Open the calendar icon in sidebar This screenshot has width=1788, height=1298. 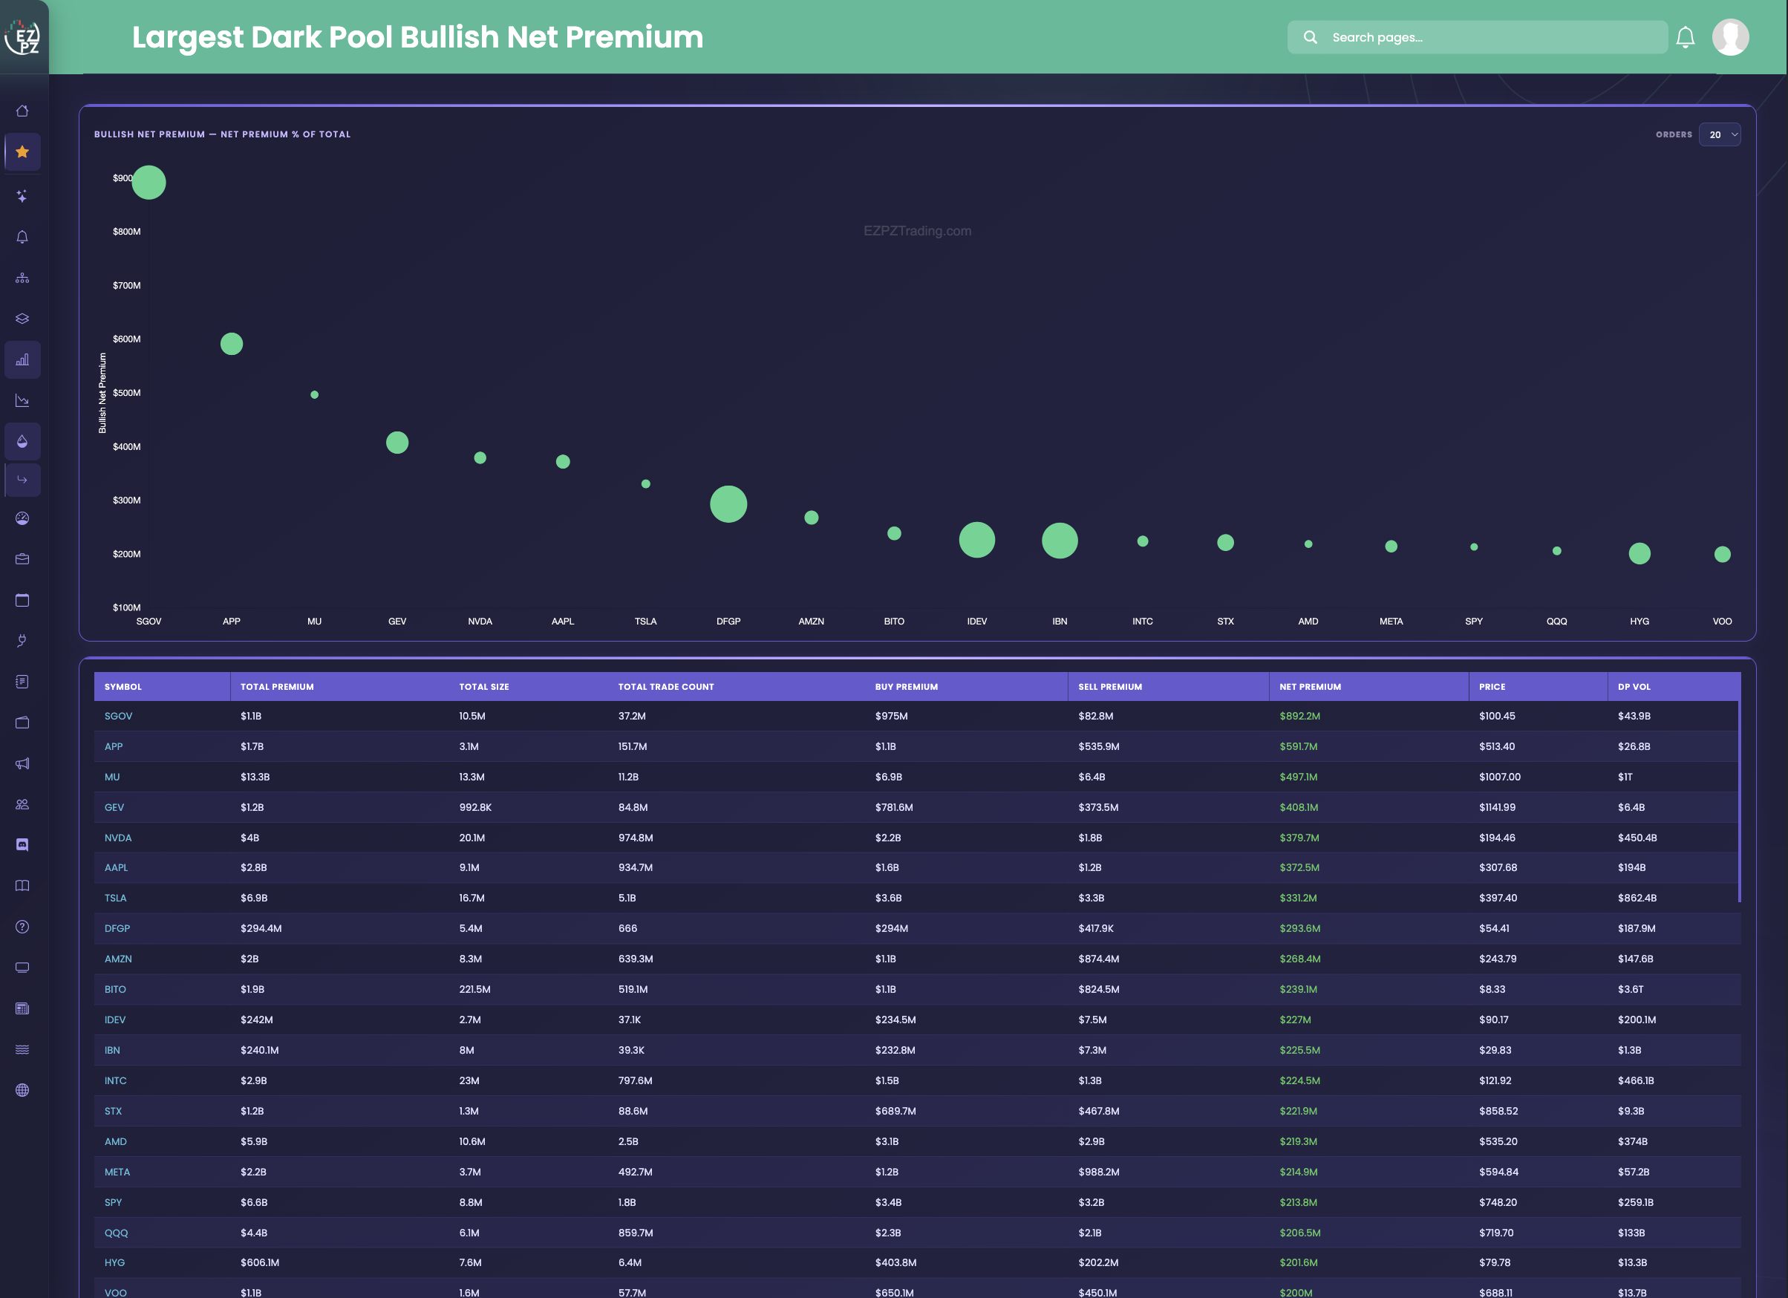pyautogui.click(x=22, y=600)
